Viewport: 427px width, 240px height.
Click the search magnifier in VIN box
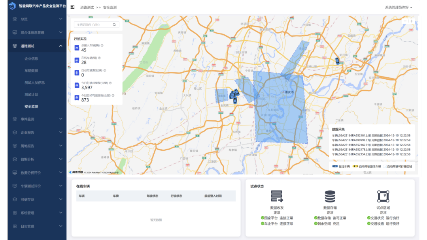pos(114,24)
